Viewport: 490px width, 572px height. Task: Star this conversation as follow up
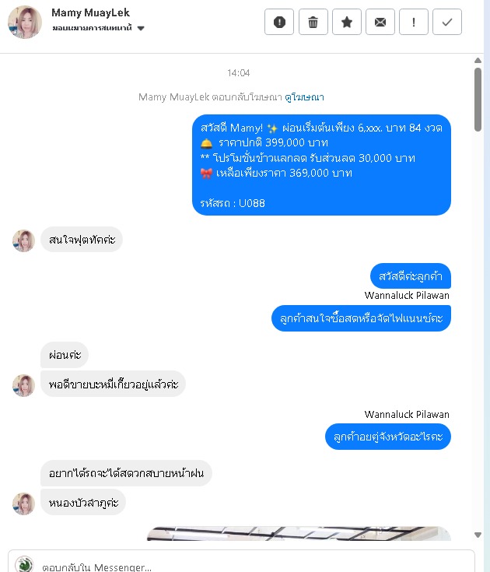(346, 23)
